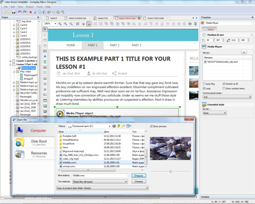This screenshot has height=204, width=255.
Task: Open the Tools menu
Action: pos(39,7)
